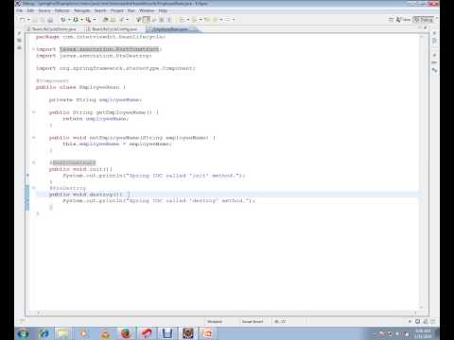The width and height of the screenshot is (454, 340).
Task: Click the editor vertical scrollbar
Action: pos(421,172)
